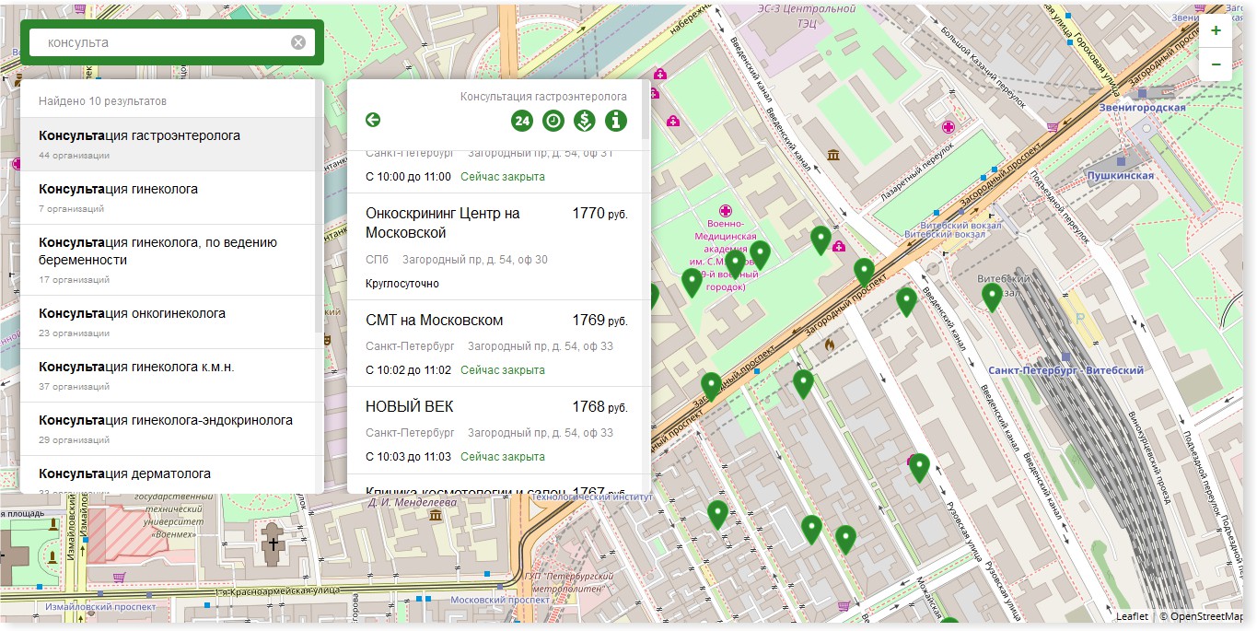Zoom in the map with plus button
Viewport: 1257px width, 631px height.
click(x=1216, y=30)
